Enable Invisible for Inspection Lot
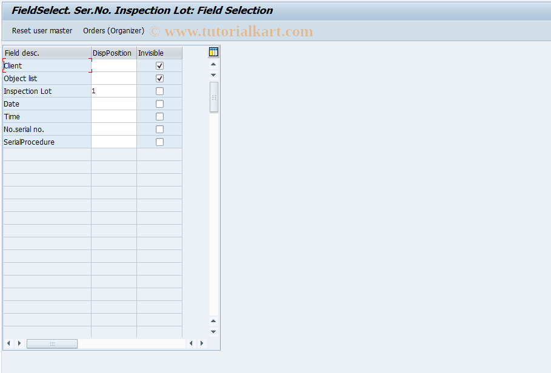 point(159,91)
